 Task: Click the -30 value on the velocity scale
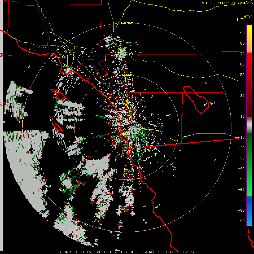[x=241, y=158]
